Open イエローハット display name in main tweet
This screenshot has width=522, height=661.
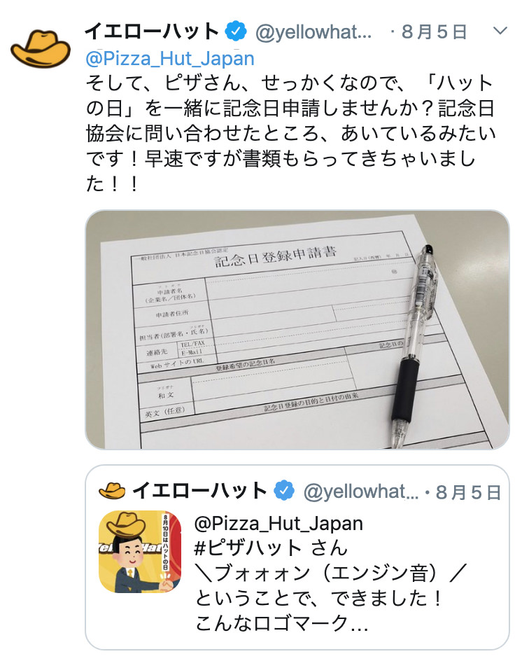click(152, 31)
